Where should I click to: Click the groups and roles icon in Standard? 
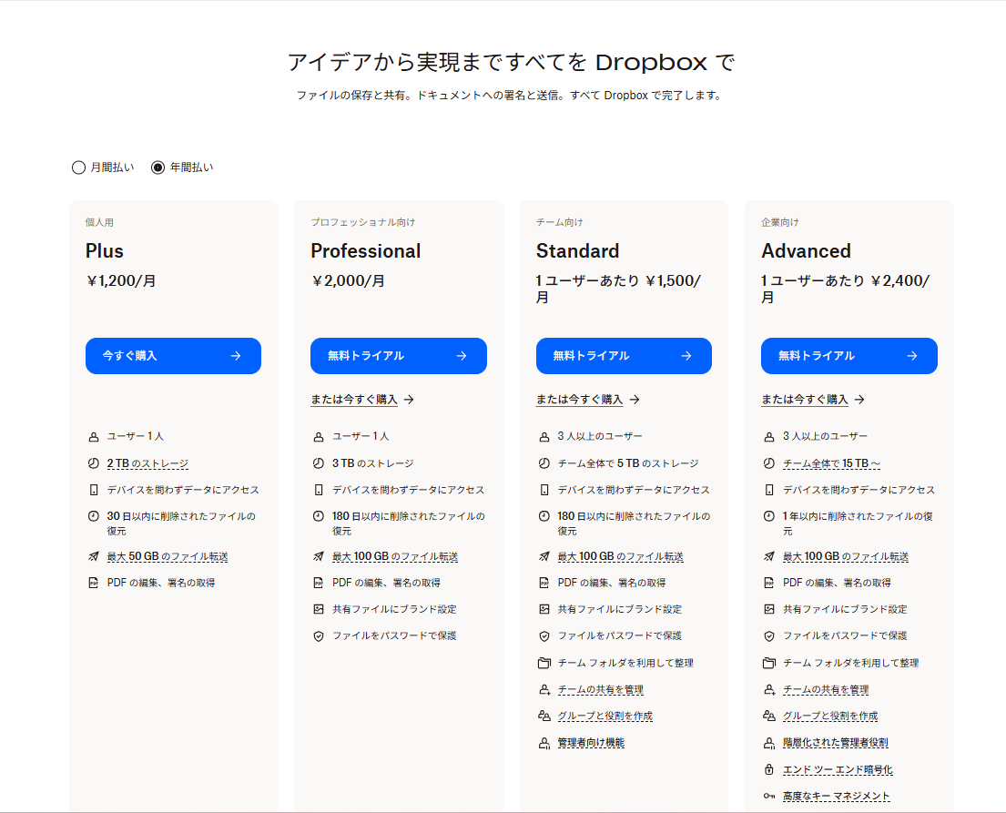(x=544, y=716)
